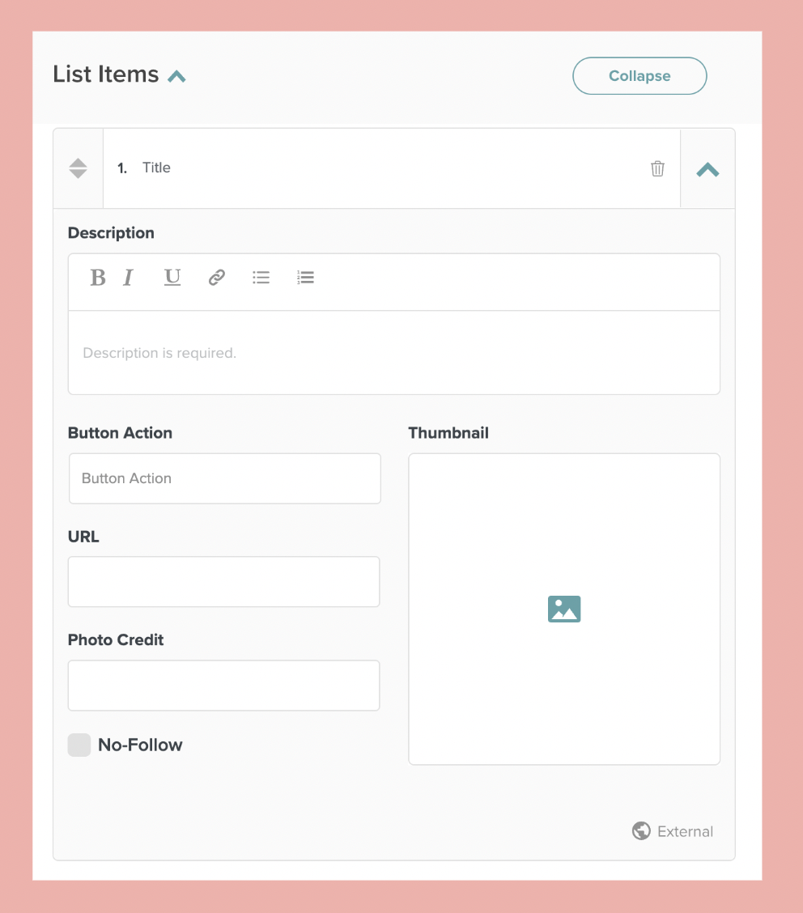
Task: Click into the Photo Credit field
Action: coord(224,686)
